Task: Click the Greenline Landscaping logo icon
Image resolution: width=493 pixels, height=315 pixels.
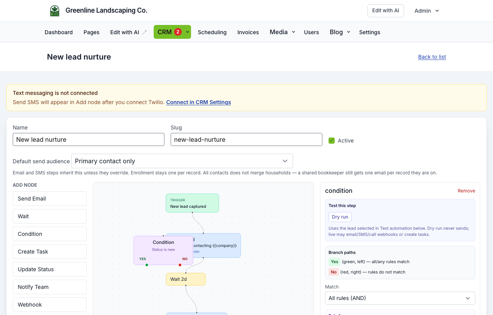Action: click(55, 11)
